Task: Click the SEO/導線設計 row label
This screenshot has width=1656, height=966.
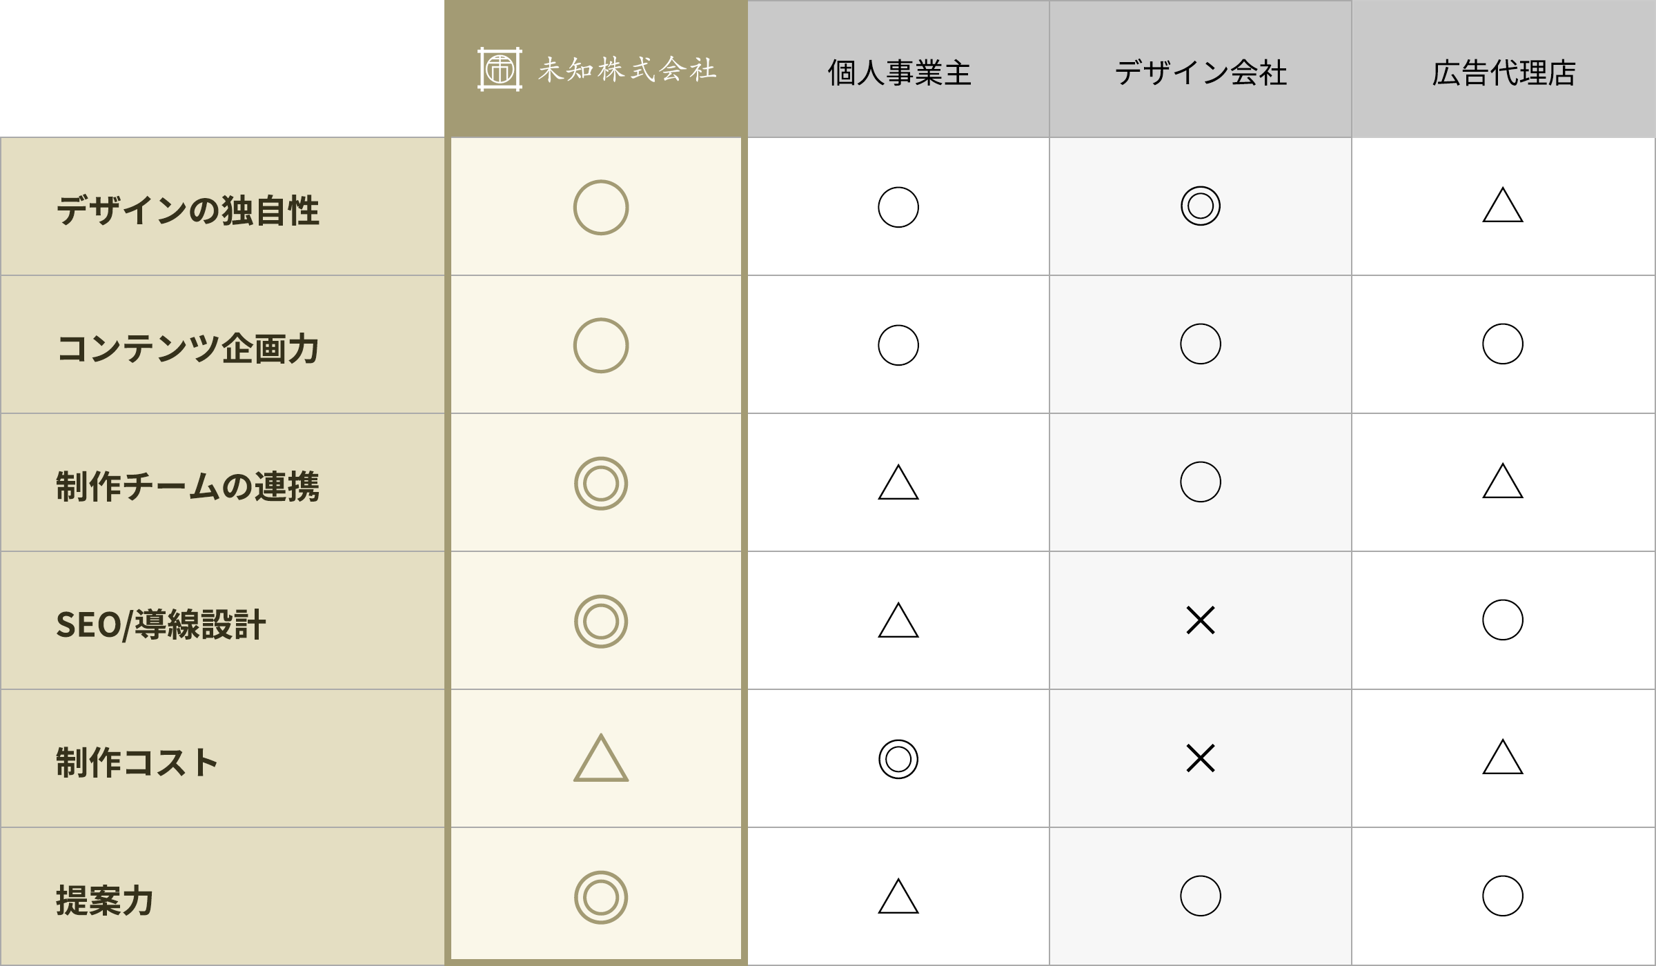Action: (161, 624)
